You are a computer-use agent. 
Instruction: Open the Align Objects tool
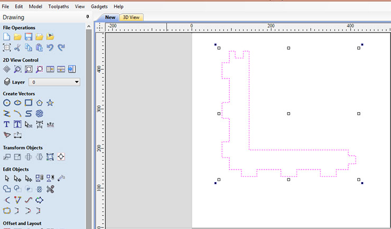[61, 157]
